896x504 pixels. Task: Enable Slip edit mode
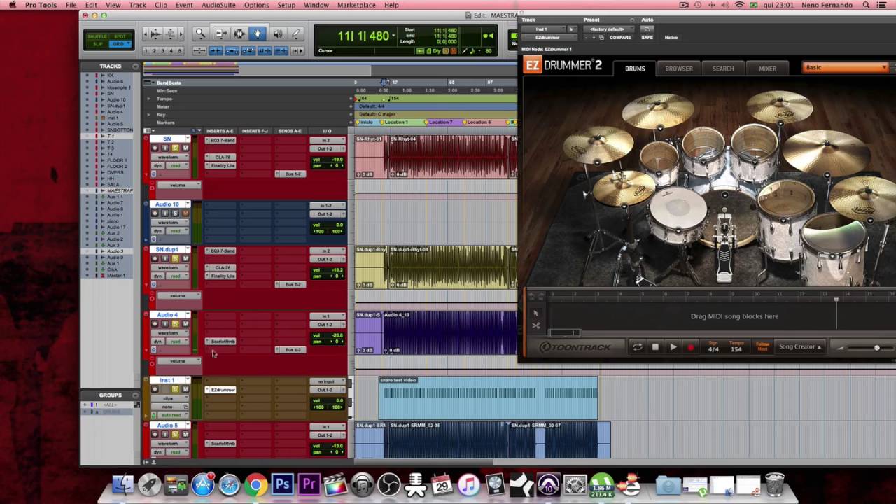click(97, 44)
